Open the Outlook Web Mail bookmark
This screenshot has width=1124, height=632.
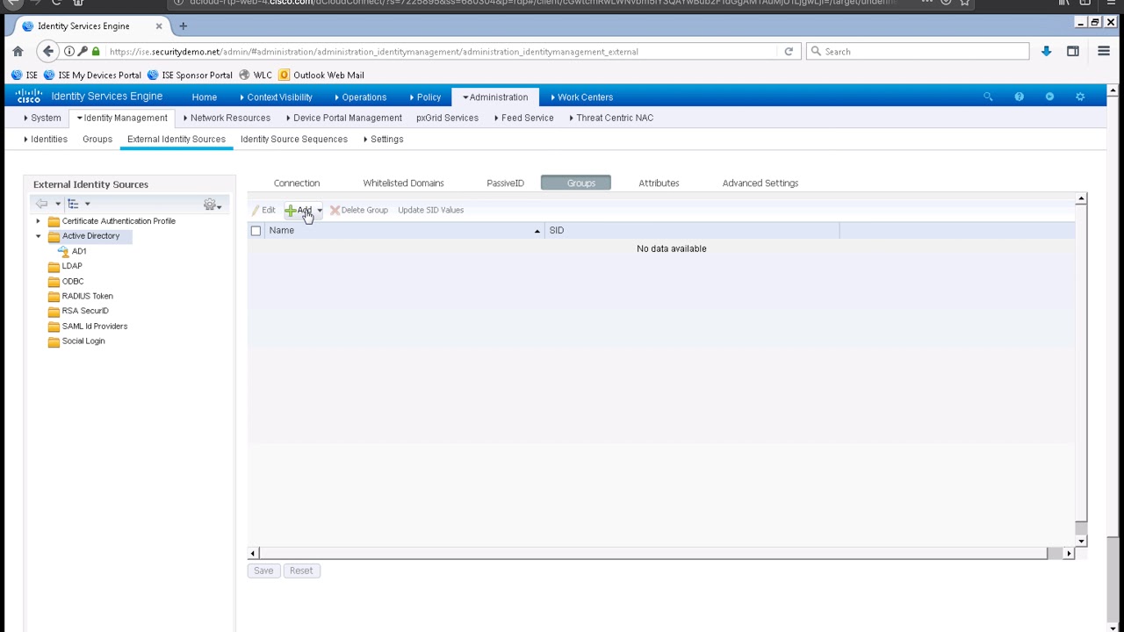[321, 75]
